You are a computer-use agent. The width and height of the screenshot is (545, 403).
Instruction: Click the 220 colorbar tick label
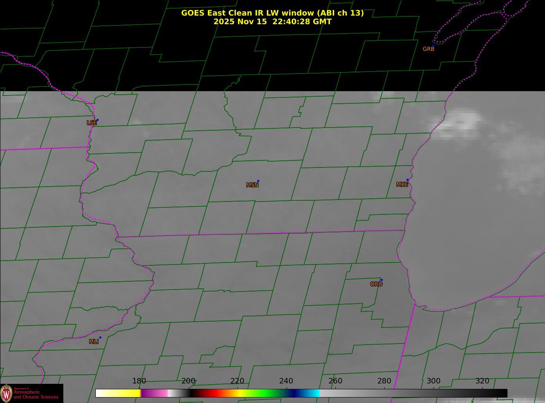[237, 381]
